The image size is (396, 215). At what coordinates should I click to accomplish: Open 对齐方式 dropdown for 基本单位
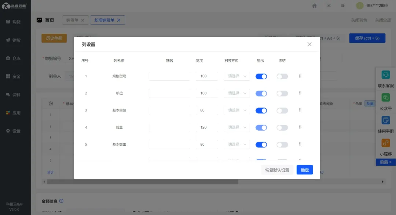(x=236, y=110)
